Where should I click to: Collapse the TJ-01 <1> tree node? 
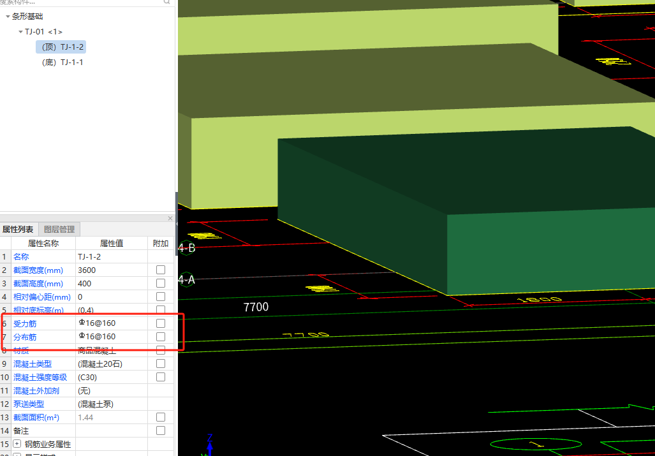(20, 32)
